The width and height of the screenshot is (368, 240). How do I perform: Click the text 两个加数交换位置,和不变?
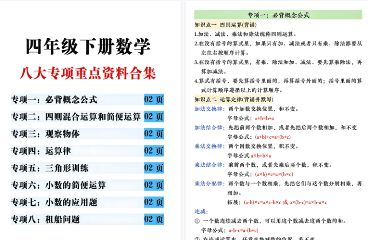point(263,109)
